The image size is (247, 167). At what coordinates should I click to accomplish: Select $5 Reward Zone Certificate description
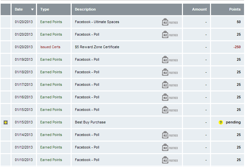click(97, 47)
